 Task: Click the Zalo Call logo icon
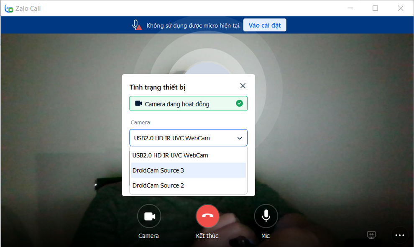click(x=9, y=8)
